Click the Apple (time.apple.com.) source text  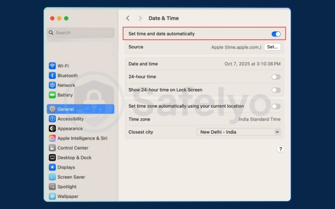point(236,47)
